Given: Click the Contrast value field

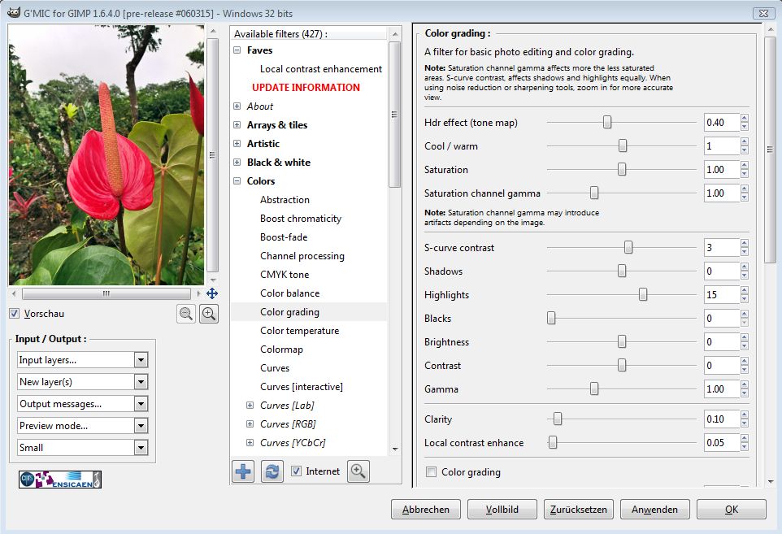Looking at the screenshot, I should (x=722, y=366).
